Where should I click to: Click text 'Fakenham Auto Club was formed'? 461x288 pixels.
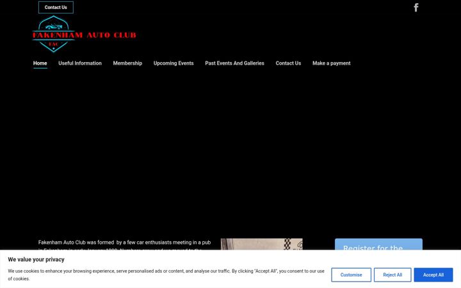[76, 243]
